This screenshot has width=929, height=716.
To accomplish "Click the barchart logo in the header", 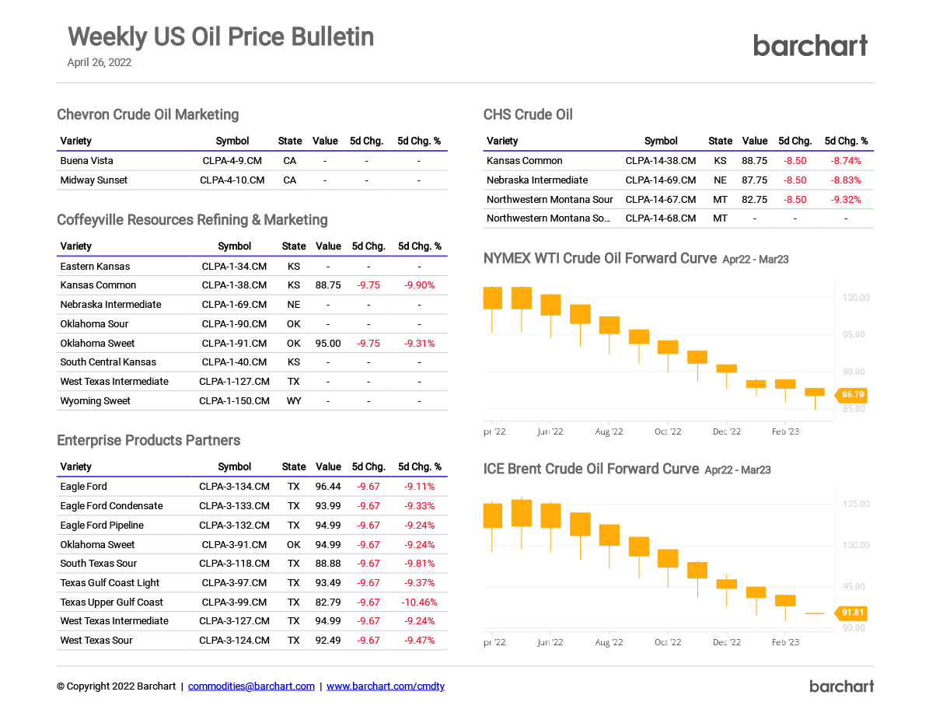I will [x=810, y=46].
